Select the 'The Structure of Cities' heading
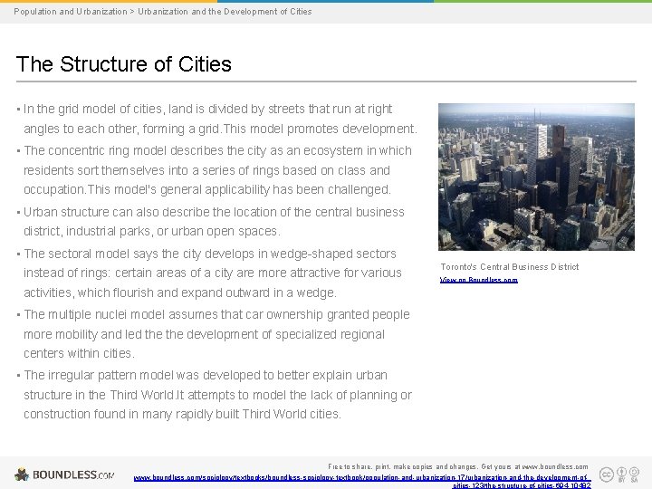The height and width of the screenshot is (489, 652). (x=123, y=64)
